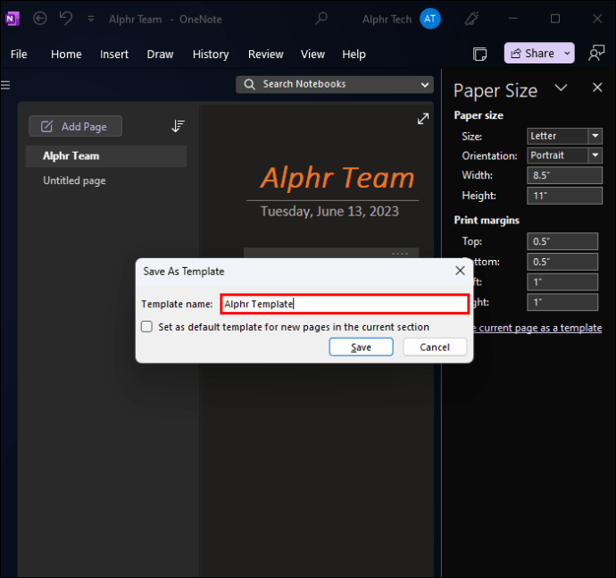Open the sticky notes feed icon
Image resolution: width=616 pixels, height=578 pixels.
(479, 54)
